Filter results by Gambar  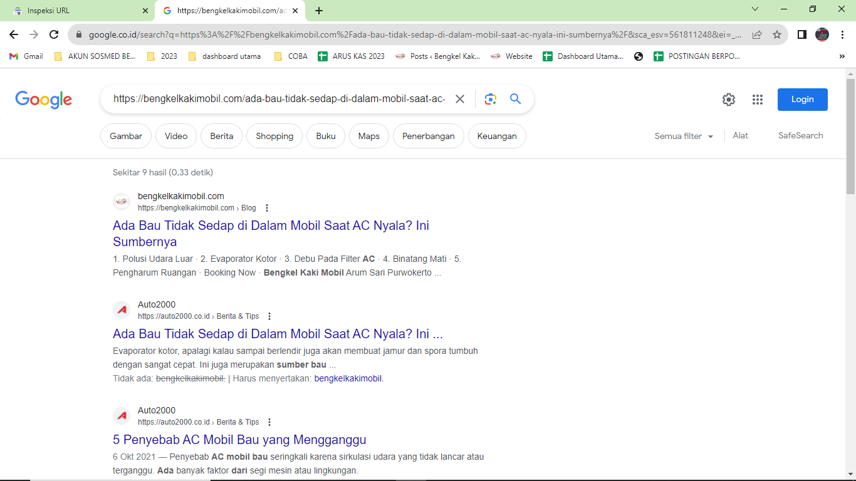pos(126,136)
